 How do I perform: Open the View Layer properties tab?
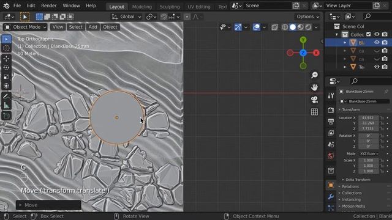point(331,133)
